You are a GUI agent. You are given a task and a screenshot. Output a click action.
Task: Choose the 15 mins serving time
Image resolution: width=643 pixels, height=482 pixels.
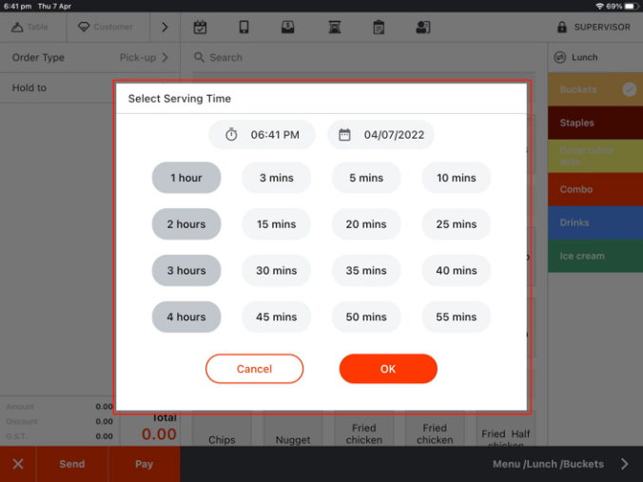(x=276, y=224)
